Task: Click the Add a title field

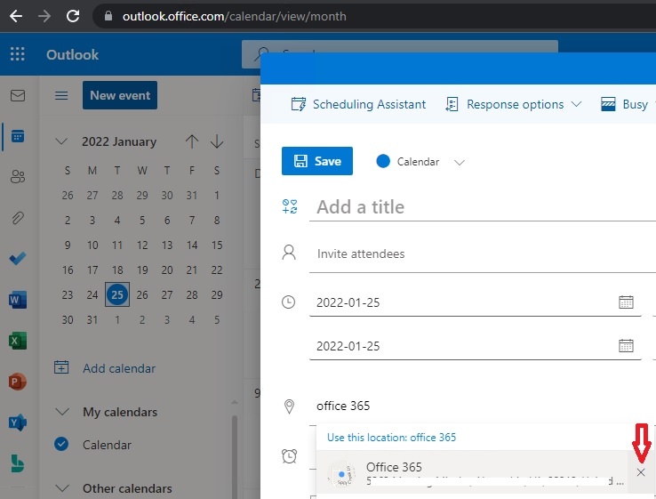Action: [483, 206]
